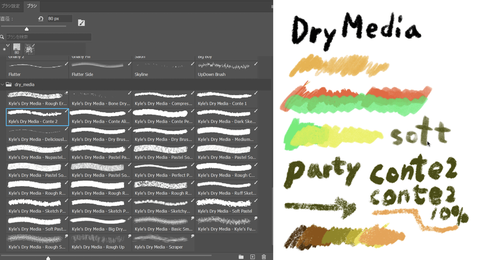Screen dimensions: 494x260
Task: Select Kyle's Dry Media - Rough C... brush
Action: 227,171
